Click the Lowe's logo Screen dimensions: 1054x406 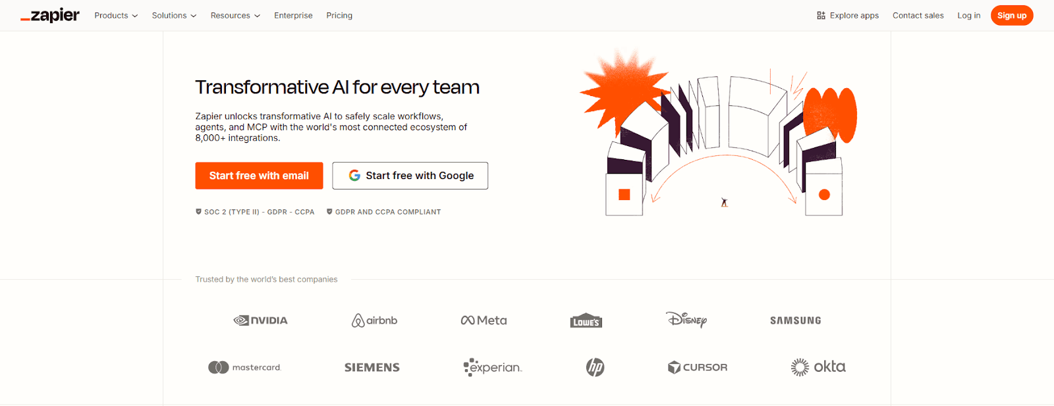click(586, 320)
